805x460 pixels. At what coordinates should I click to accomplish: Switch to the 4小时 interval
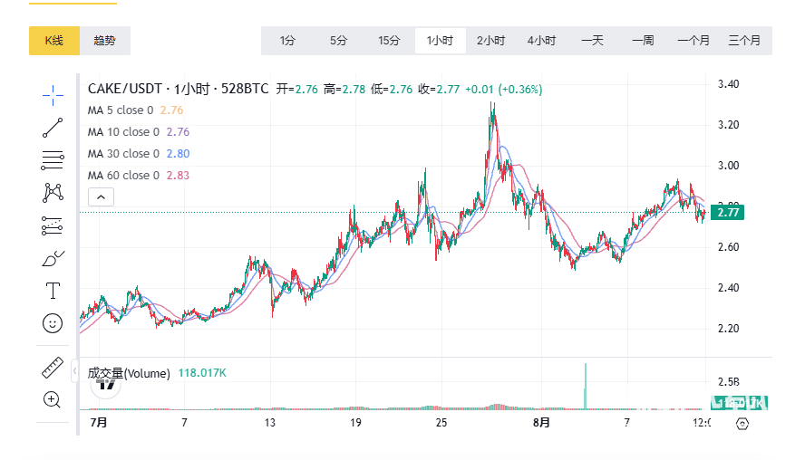[x=541, y=41]
